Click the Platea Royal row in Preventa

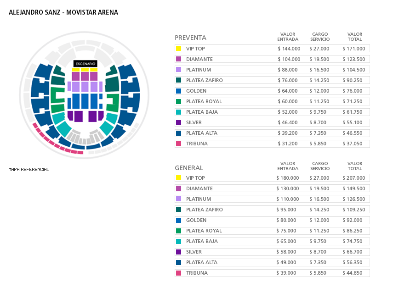pos(272,101)
